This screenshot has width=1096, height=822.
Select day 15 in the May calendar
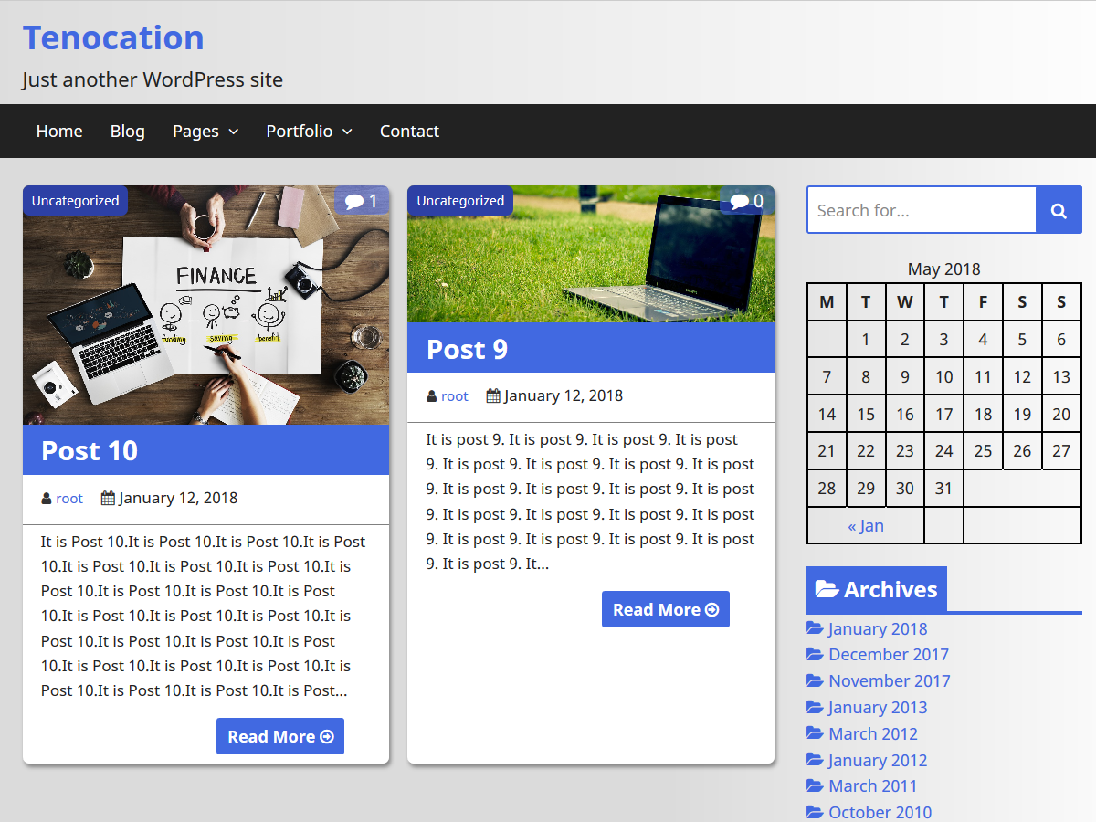pos(866,413)
